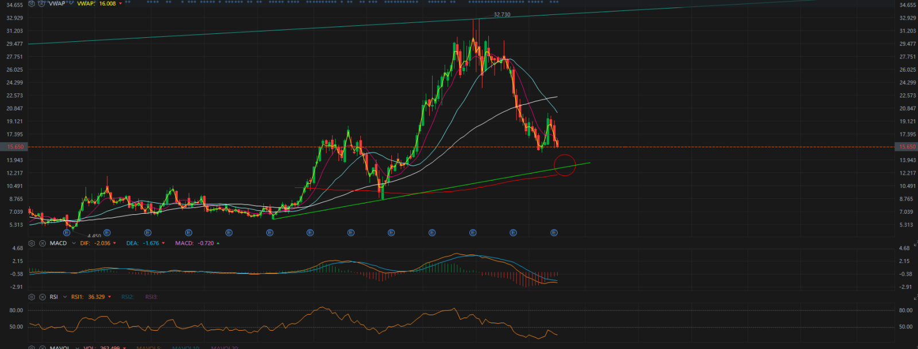
Task: Open RSI indicator settings gear
Action: click(32, 297)
